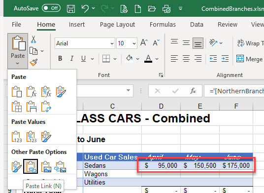This screenshot has width=264, height=193.
Task: Open the Undo history dropdown arrow
Action: coord(94,8)
